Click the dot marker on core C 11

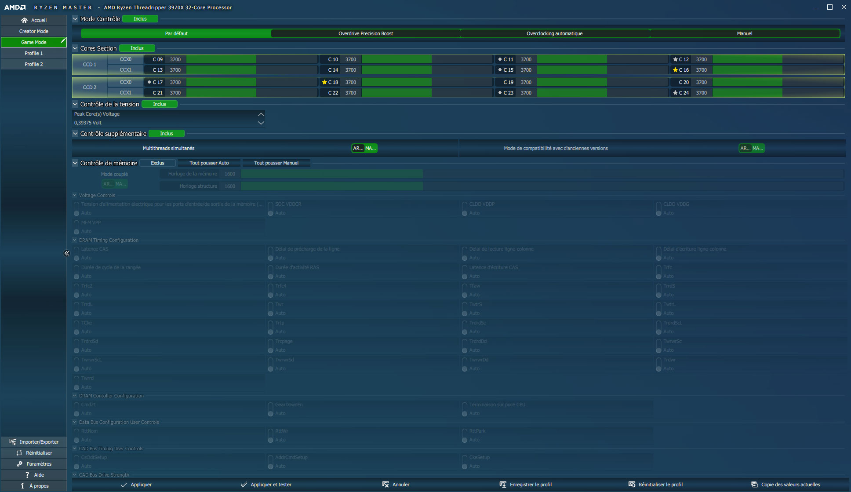[x=500, y=59]
